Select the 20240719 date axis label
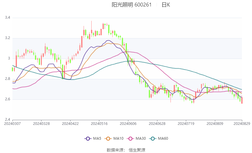 pyautogui.click(x=186, y=124)
